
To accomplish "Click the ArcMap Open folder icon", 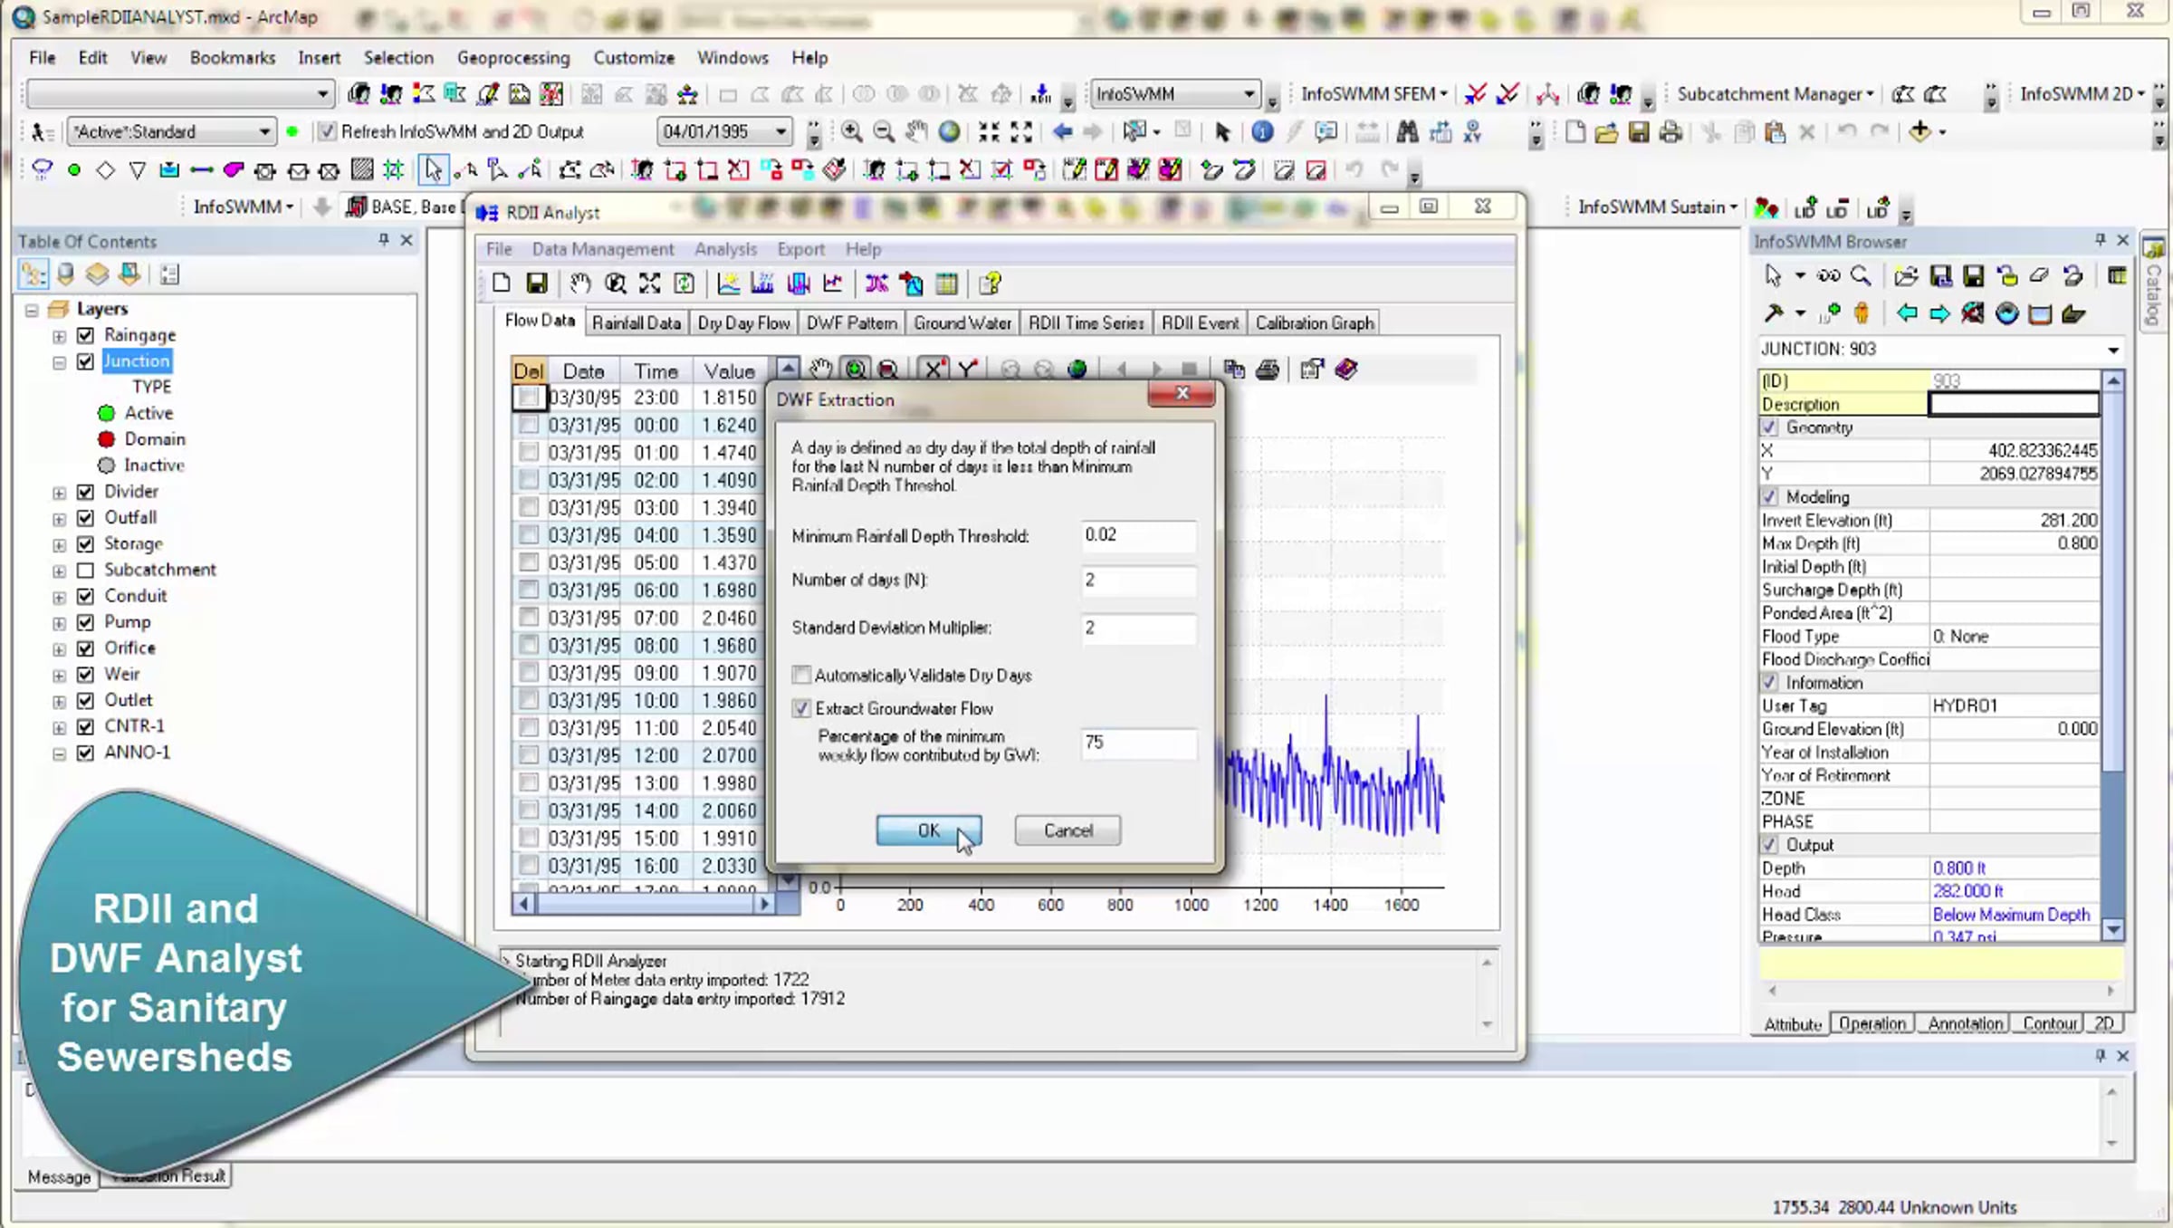I will pos(1606,132).
